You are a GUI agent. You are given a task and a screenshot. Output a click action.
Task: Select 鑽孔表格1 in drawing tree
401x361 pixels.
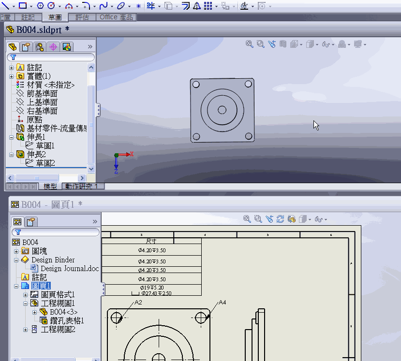coord(67,320)
